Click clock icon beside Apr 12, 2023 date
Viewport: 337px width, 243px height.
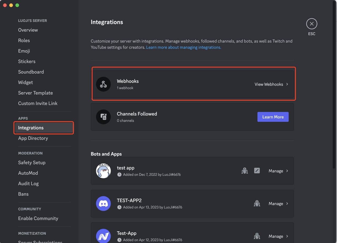click(119, 240)
